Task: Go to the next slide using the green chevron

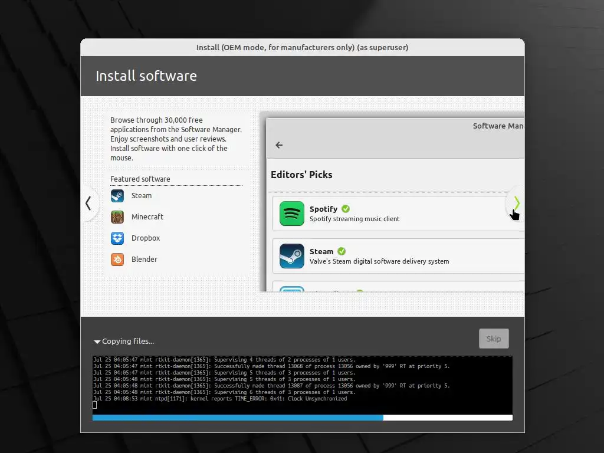Action: click(517, 203)
